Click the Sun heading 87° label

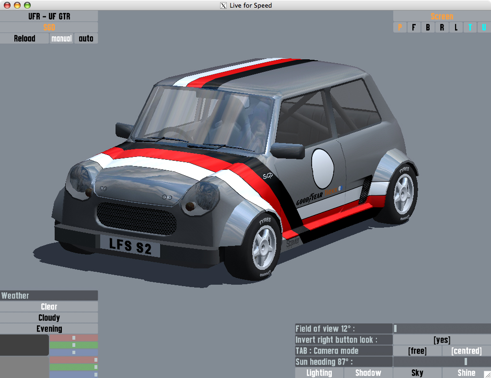pyautogui.click(x=344, y=362)
